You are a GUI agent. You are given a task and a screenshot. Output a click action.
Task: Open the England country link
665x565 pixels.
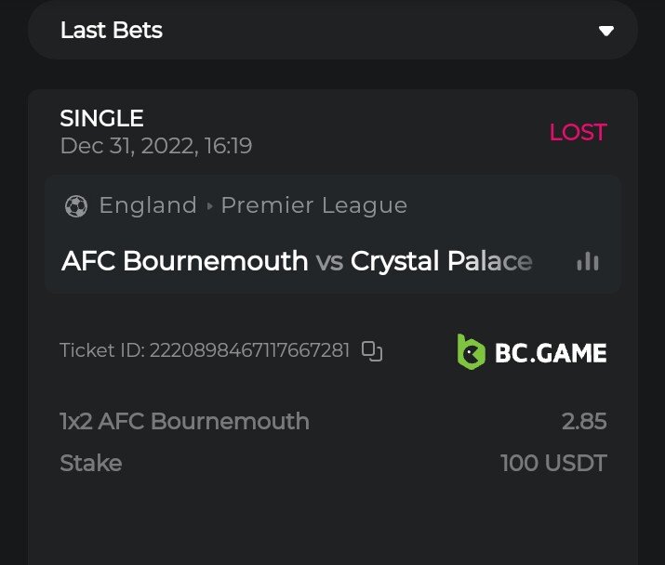(148, 205)
